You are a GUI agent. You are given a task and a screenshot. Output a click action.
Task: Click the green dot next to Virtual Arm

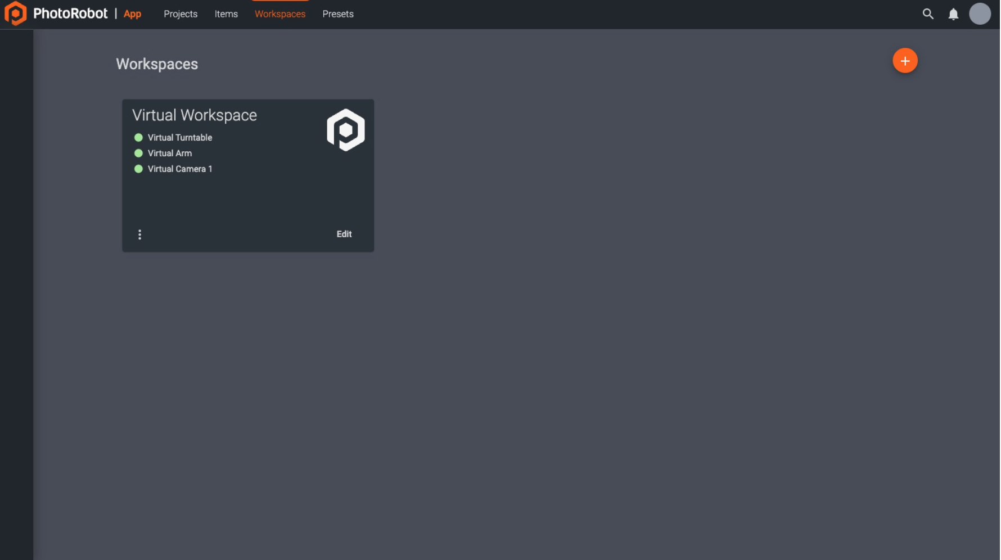(x=138, y=153)
